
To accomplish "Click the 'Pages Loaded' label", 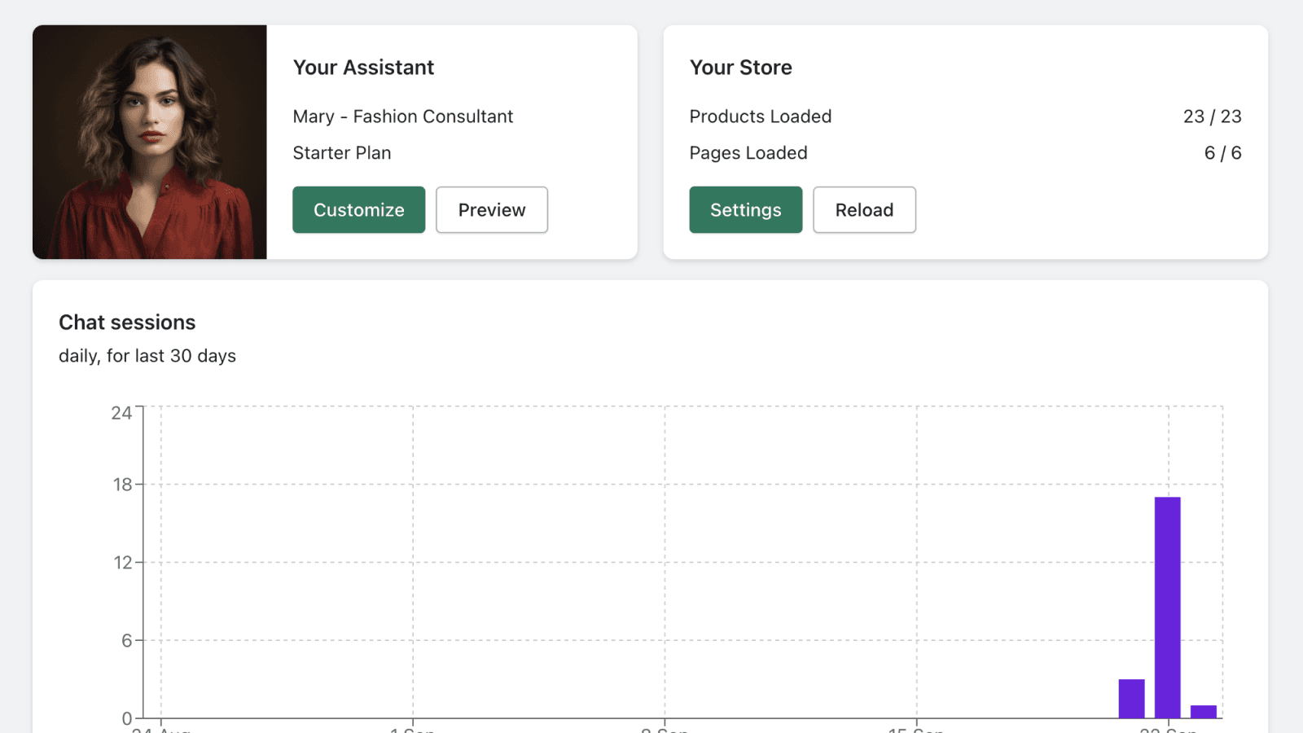I will (748, 153).
